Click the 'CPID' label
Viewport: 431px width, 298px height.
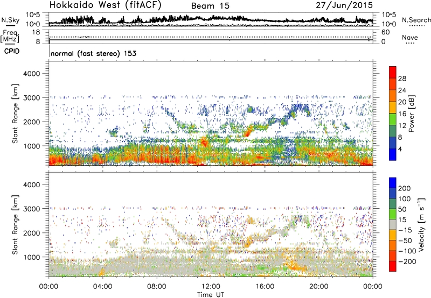12,51
